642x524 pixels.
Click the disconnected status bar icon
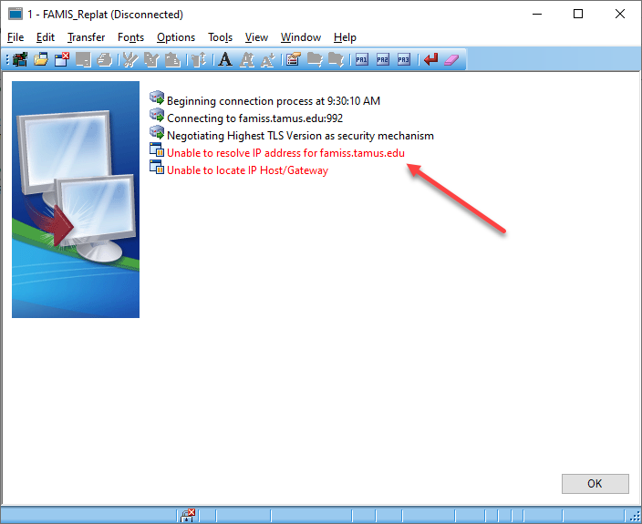point(188,516)
